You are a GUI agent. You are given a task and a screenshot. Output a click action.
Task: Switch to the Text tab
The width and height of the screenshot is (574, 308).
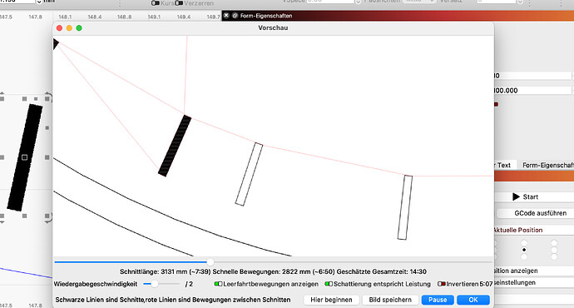(504, 165)
